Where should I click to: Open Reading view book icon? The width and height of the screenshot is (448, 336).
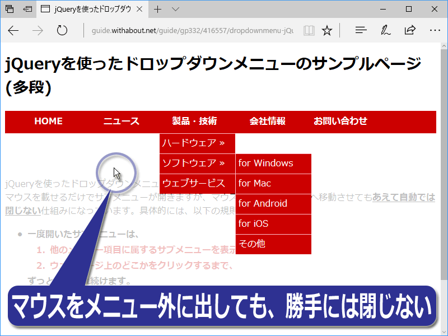point(309,30)
